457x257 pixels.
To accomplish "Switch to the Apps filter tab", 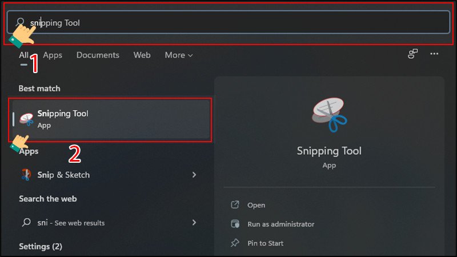I will click(x=53, y=55).
